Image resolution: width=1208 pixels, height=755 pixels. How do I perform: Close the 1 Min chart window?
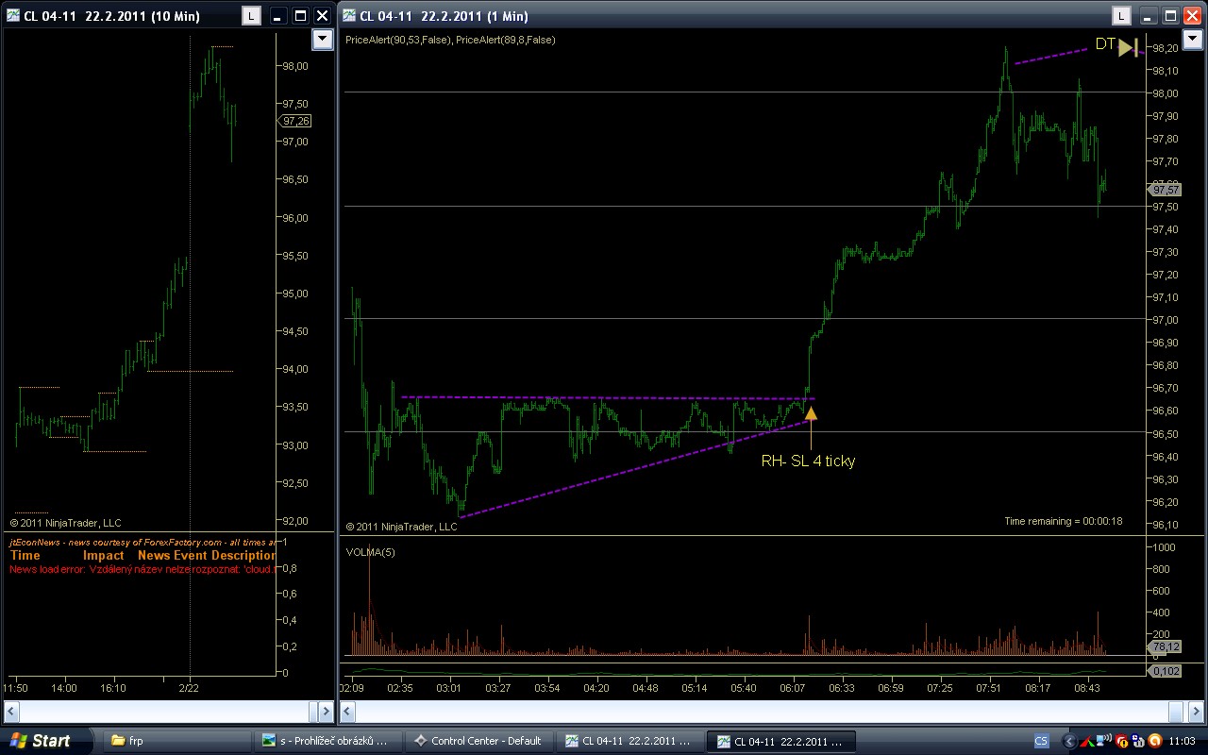tap(1192, 15)
